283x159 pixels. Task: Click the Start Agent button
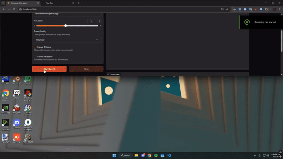tap(49, 69)
